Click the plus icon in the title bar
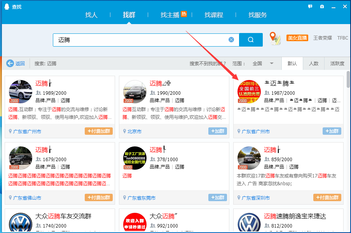351x233 pixels. click(x=322, y=7)
